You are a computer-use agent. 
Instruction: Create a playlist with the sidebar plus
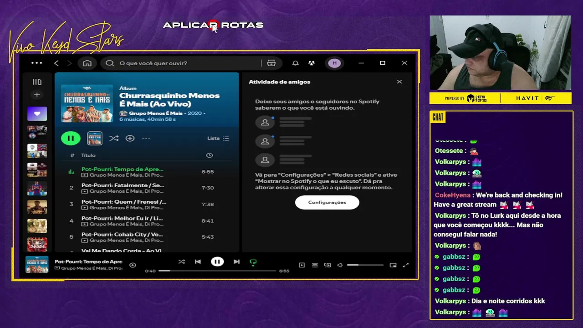pos(37,95)
